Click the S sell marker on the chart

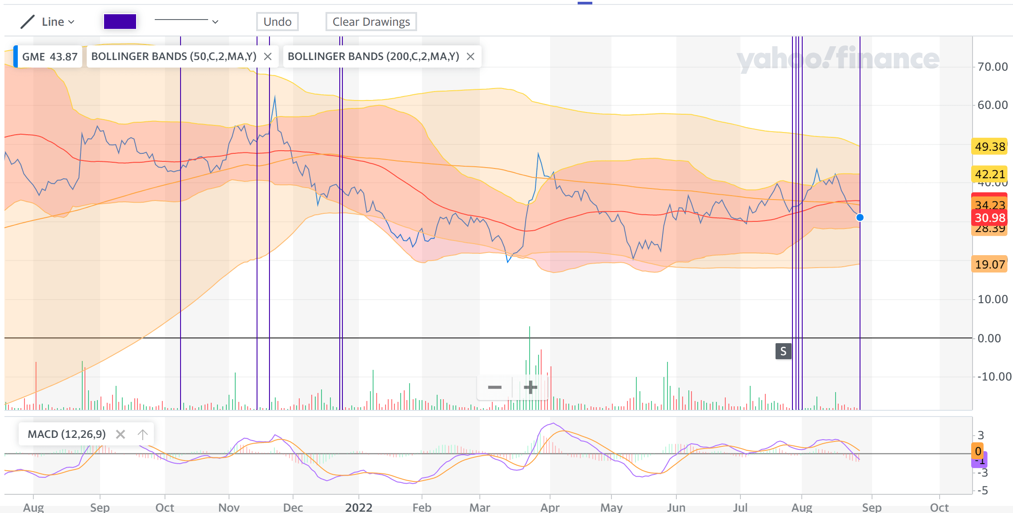[784, 351]
